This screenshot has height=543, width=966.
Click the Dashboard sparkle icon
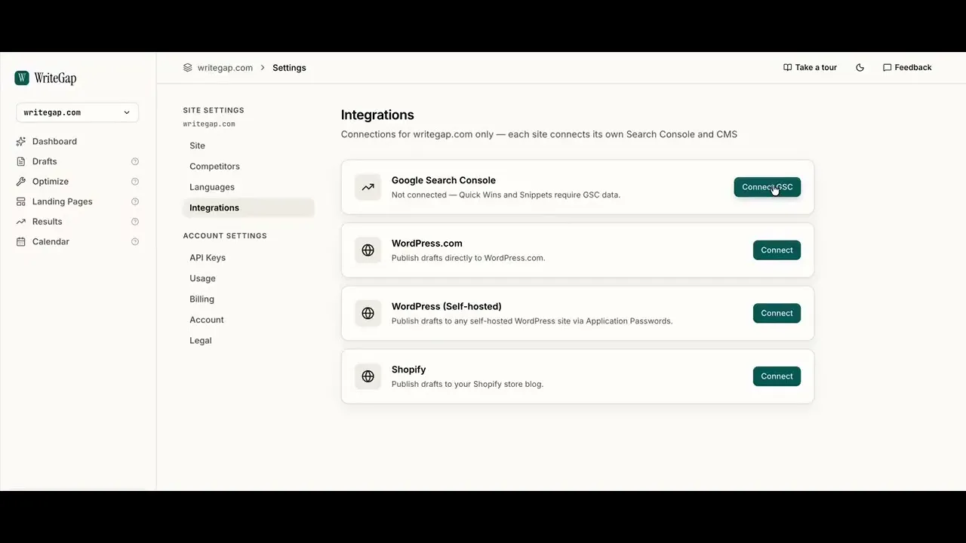tap(20, 141)
